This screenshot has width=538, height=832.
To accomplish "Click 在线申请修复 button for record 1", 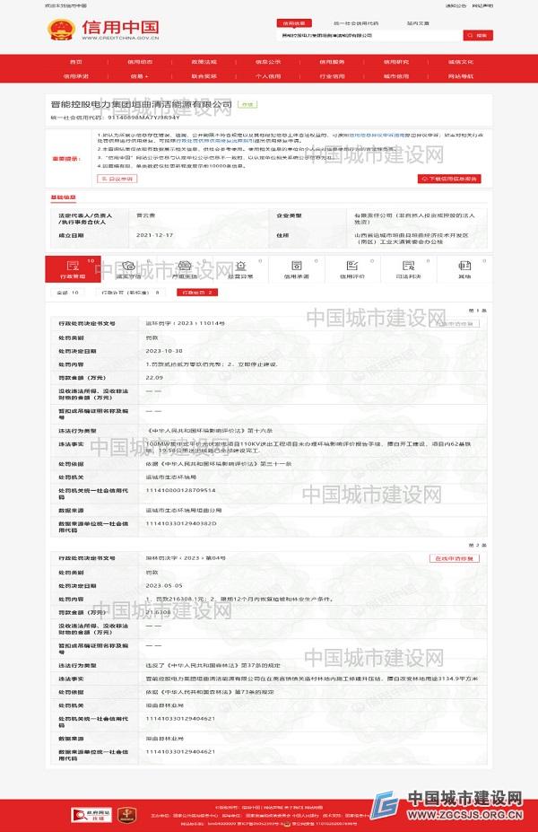I will [x=455, y=323].
